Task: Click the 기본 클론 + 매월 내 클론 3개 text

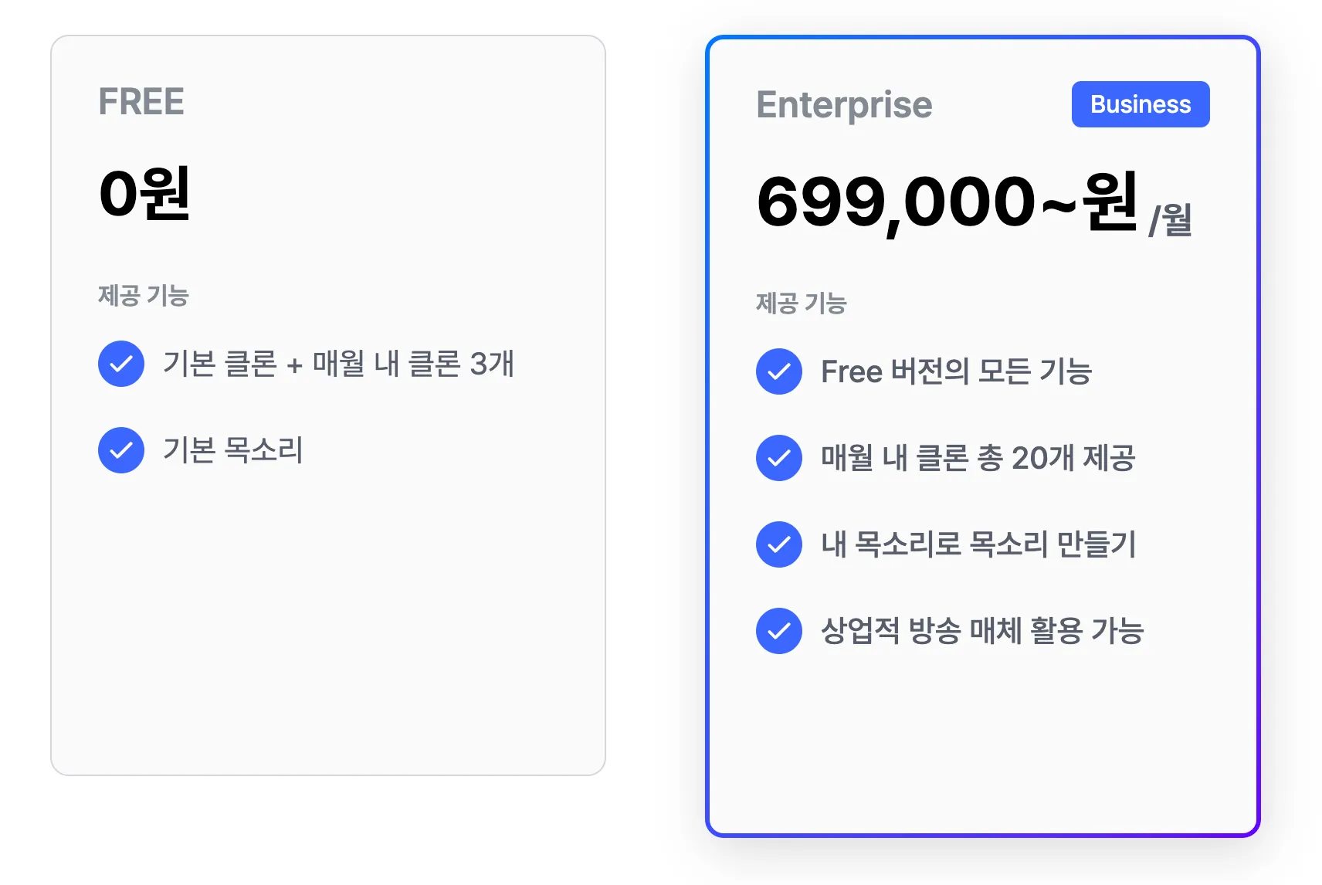Action: pyautogui.click(x=338, y=364)
